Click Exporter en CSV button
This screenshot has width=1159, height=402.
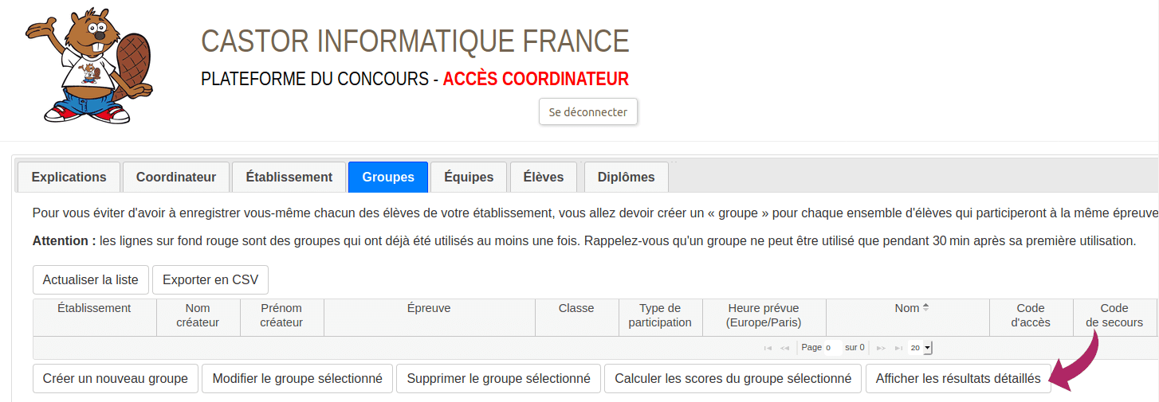(x=210, y=280)
